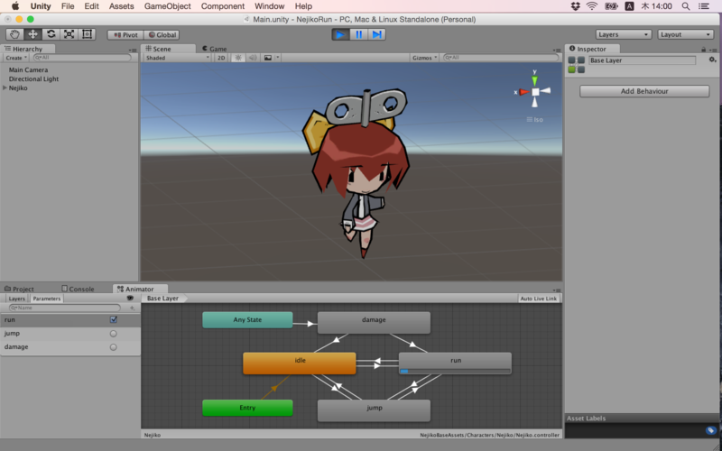The image size is (722, 451).
Task: Add new animator parameter plus icon
Action: [132, 308]
